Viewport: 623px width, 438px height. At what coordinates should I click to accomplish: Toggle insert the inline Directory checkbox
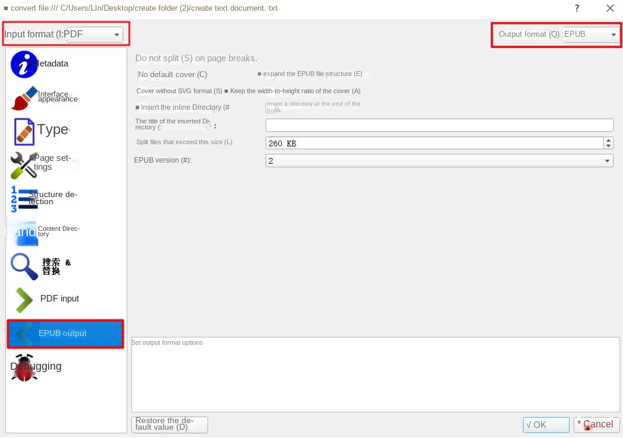138,107
